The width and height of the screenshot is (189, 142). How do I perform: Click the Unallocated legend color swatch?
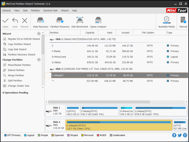(111, 135)
